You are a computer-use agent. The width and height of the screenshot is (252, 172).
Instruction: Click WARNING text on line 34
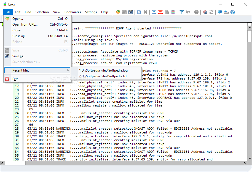(63, 152)
